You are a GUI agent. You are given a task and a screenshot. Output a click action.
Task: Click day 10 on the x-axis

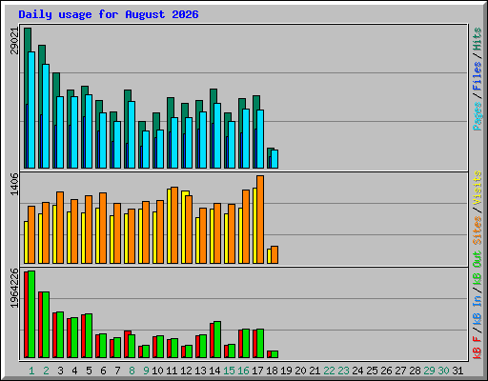click(157, 371)
